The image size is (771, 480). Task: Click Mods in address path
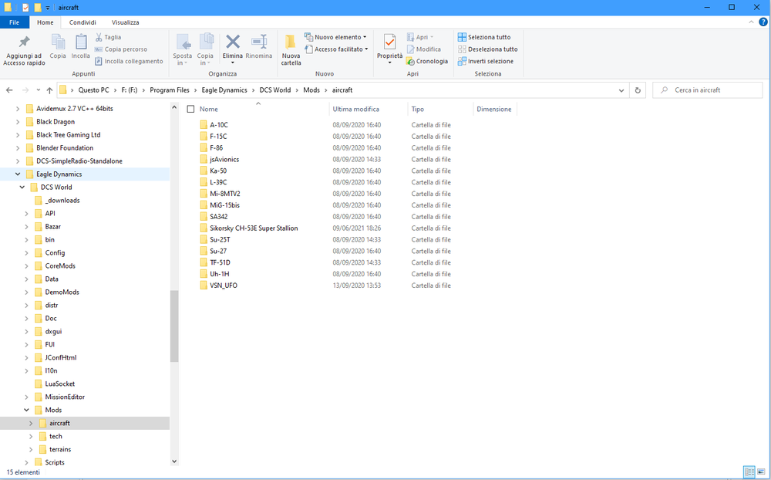311,90
